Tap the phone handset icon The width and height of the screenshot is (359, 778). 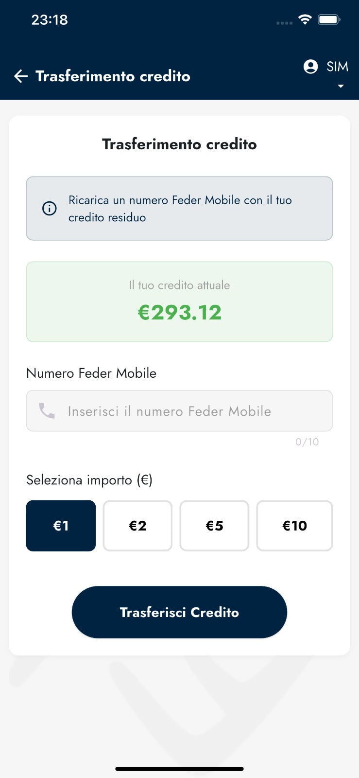click(47, 411)
